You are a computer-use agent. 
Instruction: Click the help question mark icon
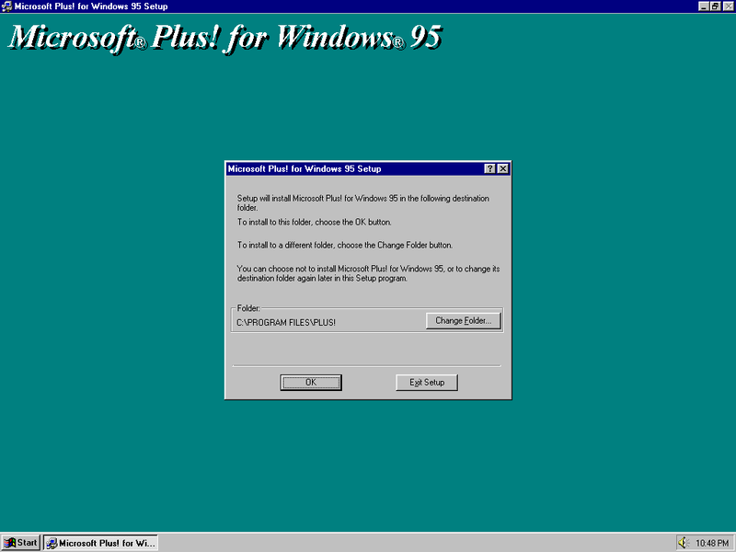[x=489, y=168]
